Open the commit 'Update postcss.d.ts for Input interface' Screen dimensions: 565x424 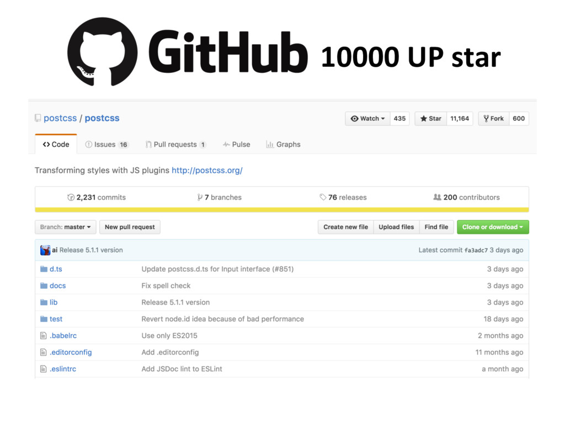(217, 269)
